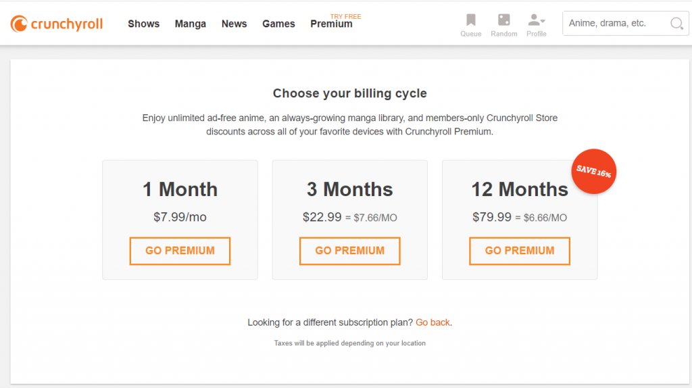
Task: Open the Profile user icon menu
Action: point(536,20)
